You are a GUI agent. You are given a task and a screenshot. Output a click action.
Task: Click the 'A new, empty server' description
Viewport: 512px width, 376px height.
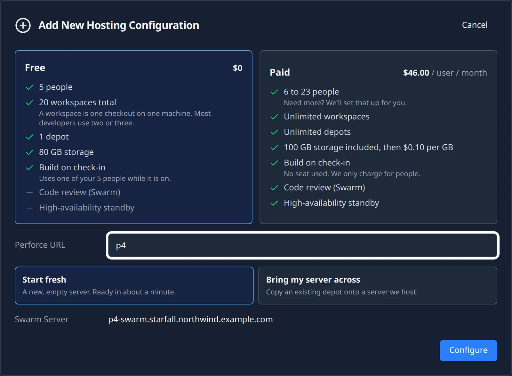tap(99, 292)
